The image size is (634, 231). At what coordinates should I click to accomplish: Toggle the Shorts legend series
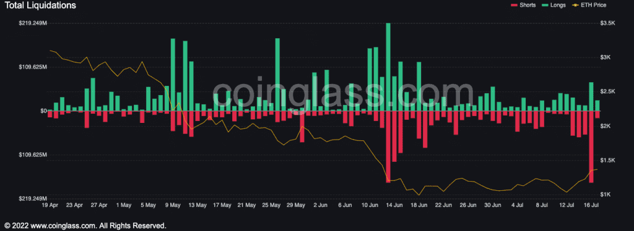(523, 5)
